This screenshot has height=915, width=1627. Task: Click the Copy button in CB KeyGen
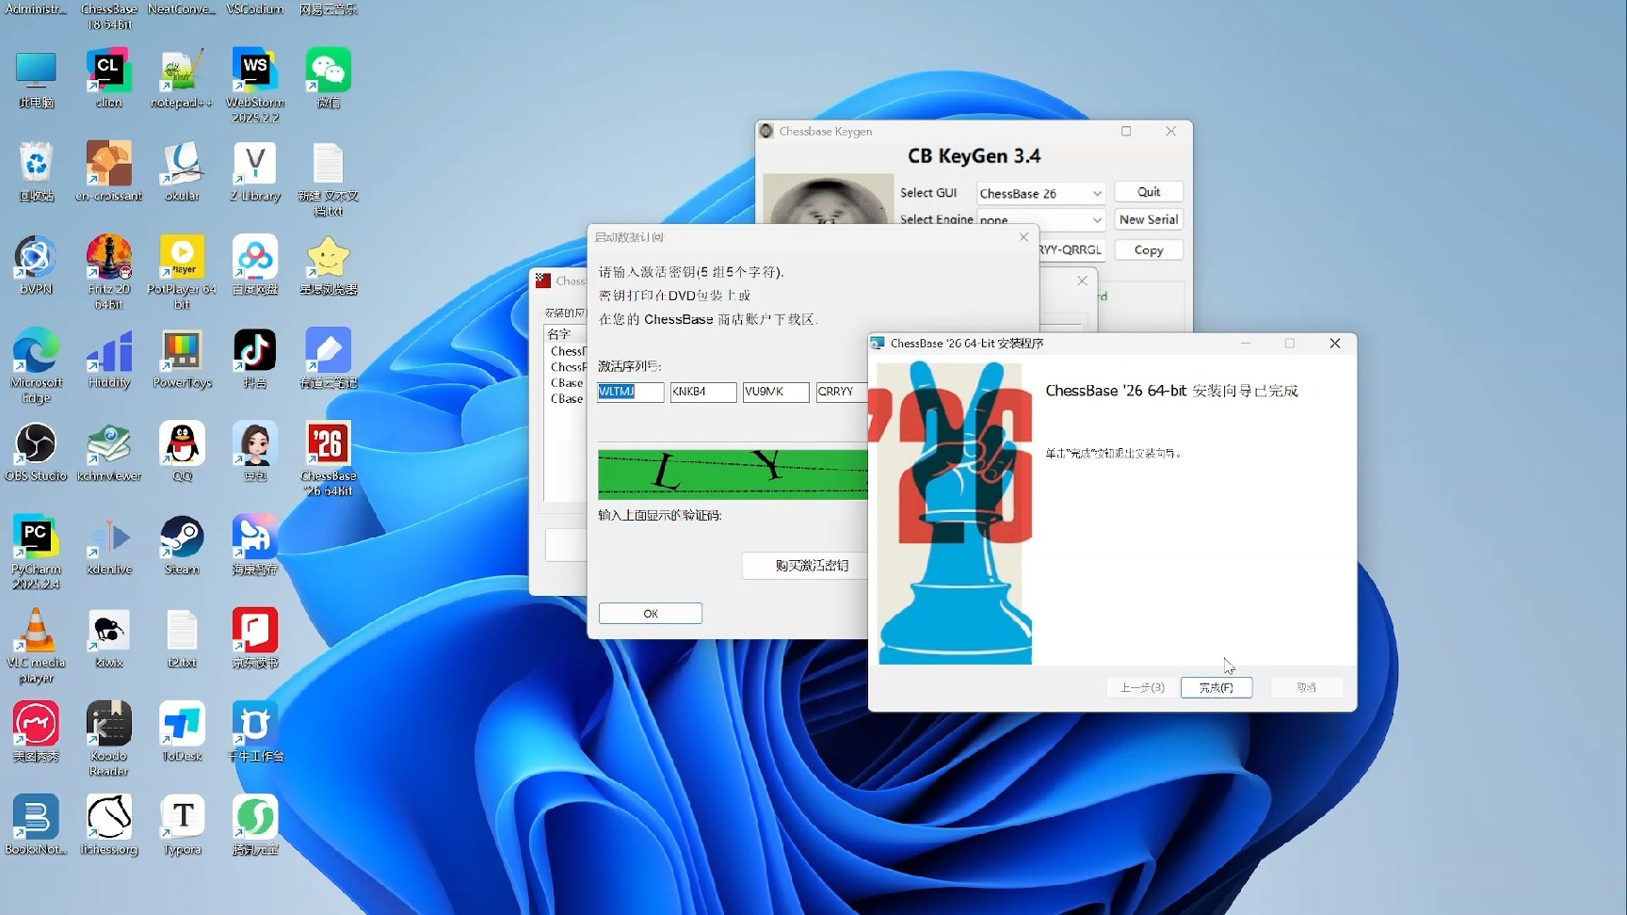click(1149, 250)
